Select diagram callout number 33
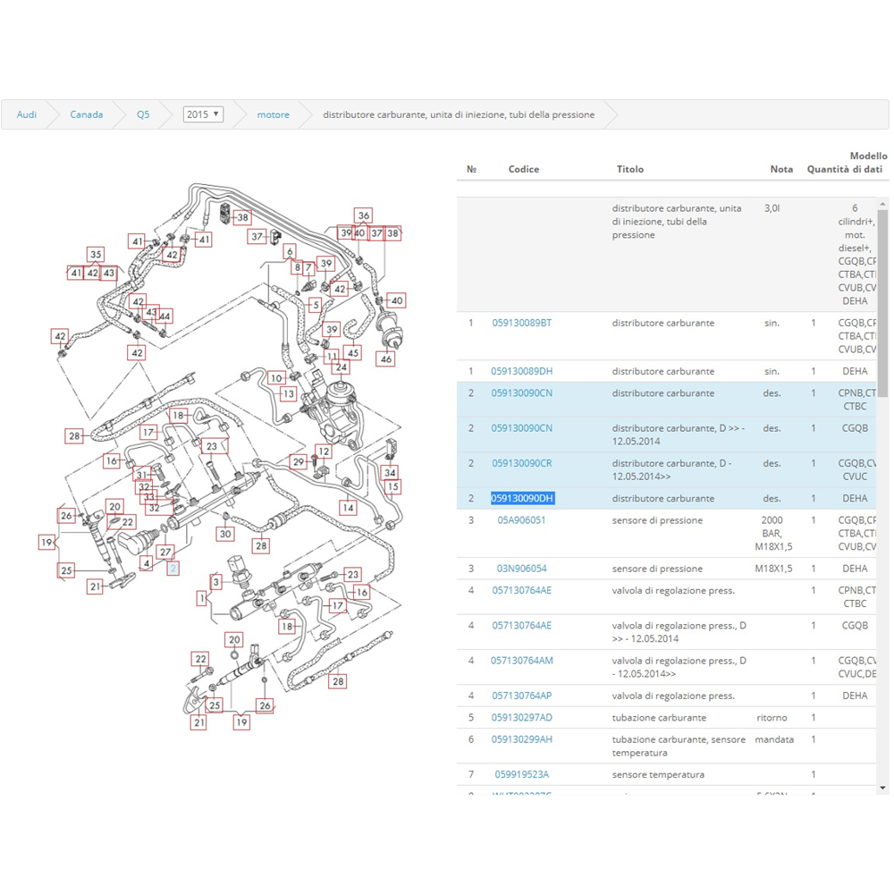This screenshot has width=894, height=894. (148, 497)
